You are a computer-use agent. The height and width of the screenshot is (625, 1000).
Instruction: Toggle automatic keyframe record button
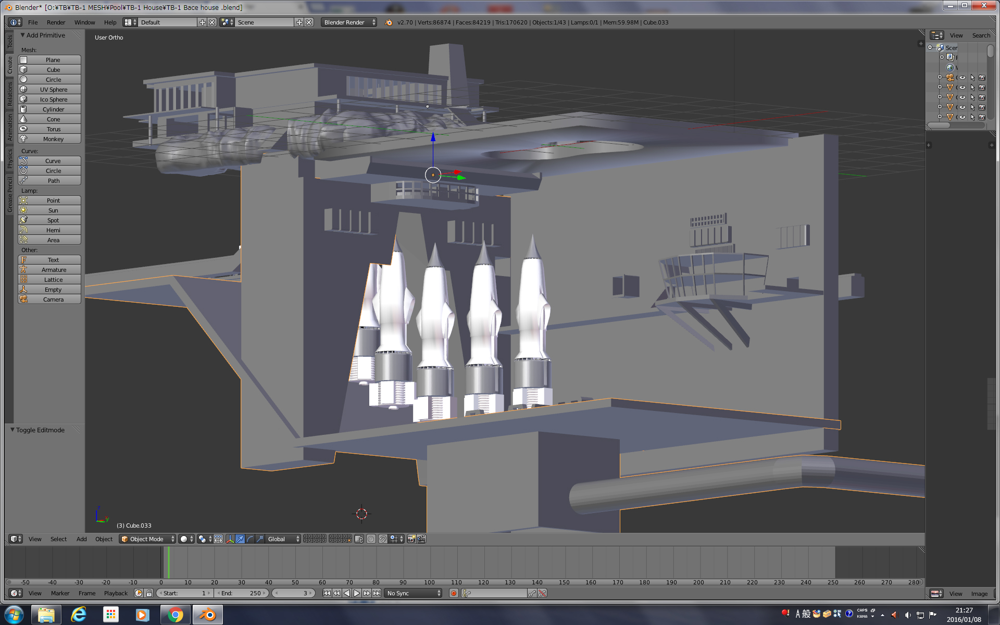click(454, 593)
